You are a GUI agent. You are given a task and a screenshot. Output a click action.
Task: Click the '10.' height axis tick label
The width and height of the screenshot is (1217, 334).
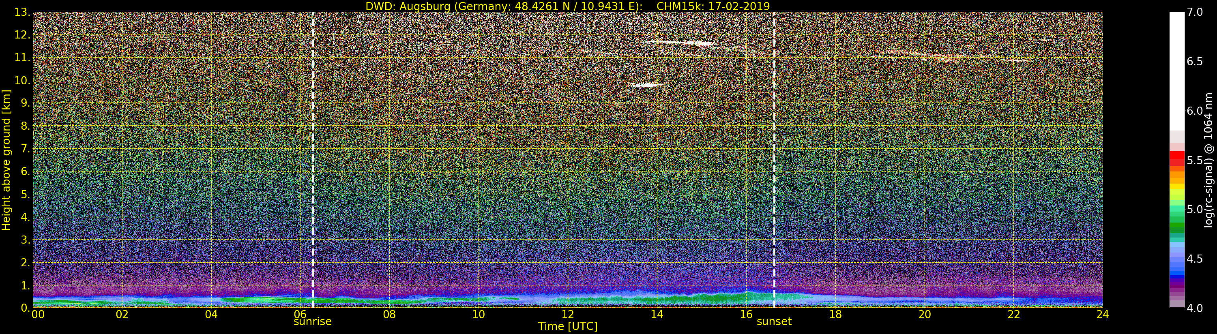[22, 80]
